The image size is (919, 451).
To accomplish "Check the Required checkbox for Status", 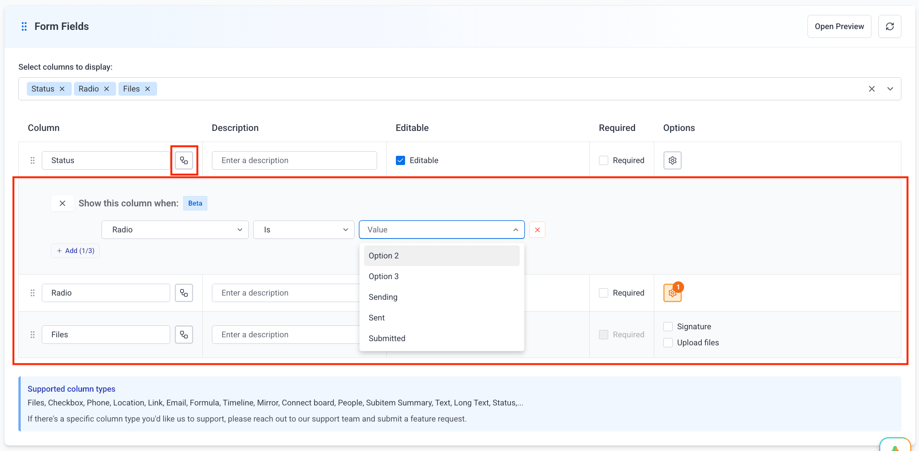I will point(604,160).
